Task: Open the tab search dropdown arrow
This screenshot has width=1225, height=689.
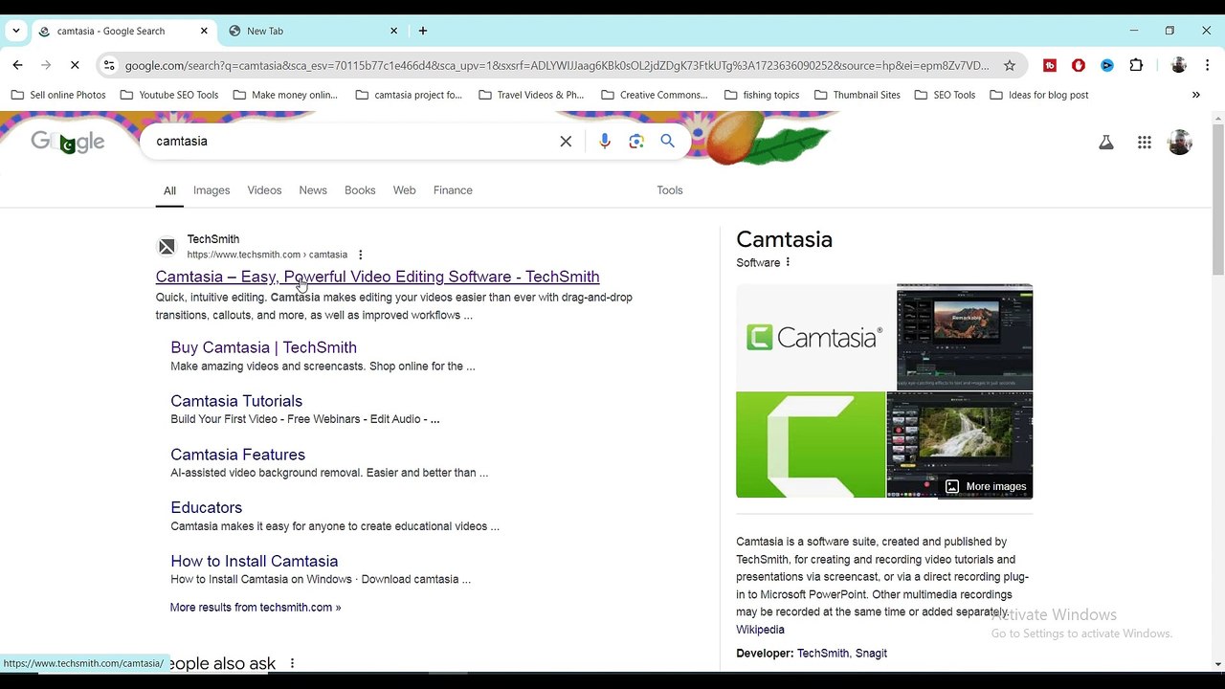Action: (15, 31)
